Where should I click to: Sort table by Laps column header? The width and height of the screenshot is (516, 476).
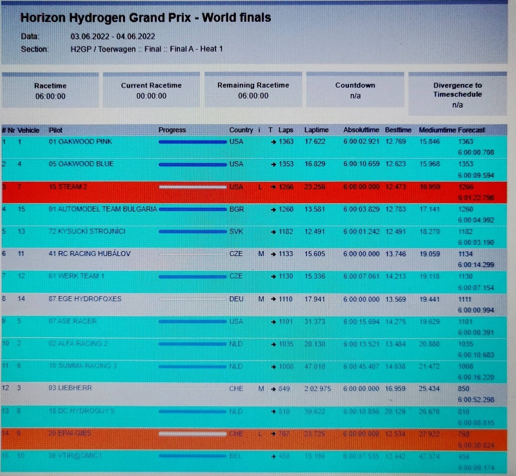click(x=286, y=130)
